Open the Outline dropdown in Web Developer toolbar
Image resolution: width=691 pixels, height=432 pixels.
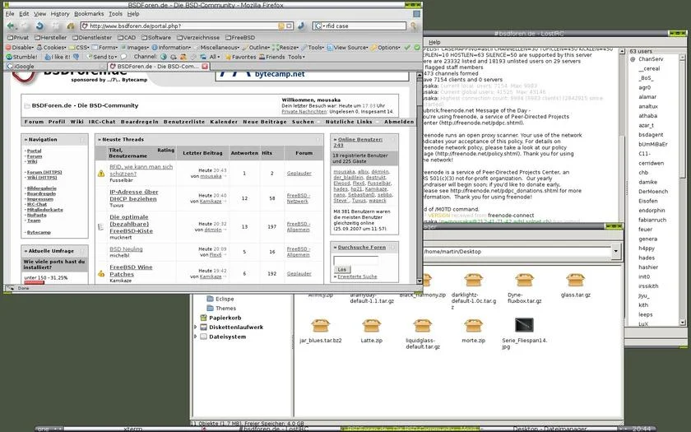(256, 47)
